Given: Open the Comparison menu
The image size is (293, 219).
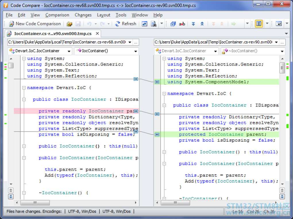Looking at the screenshot, I should [x=57, y=15].
